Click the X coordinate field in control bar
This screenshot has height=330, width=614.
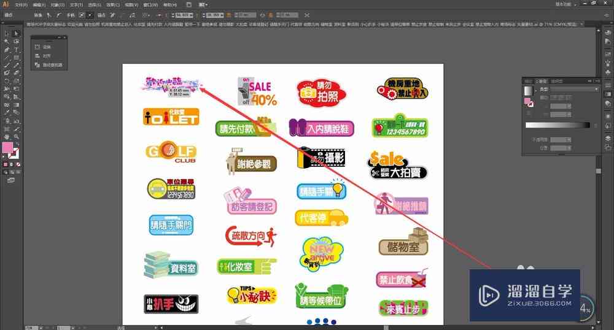click(184, 15)
